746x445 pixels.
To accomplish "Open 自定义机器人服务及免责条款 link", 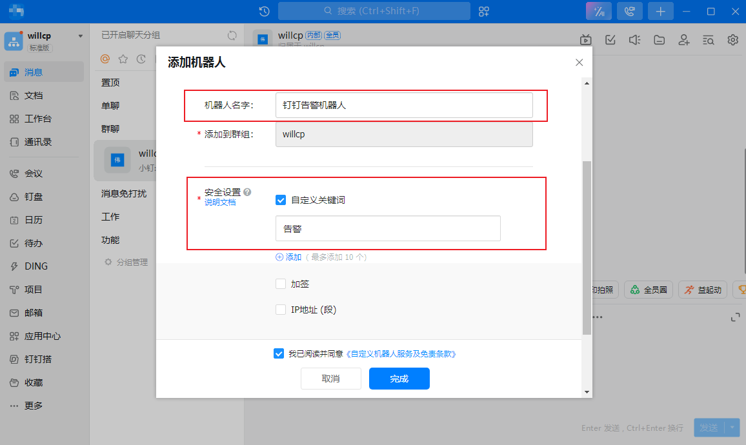I will pyautogui.click(x=401, y=353).
